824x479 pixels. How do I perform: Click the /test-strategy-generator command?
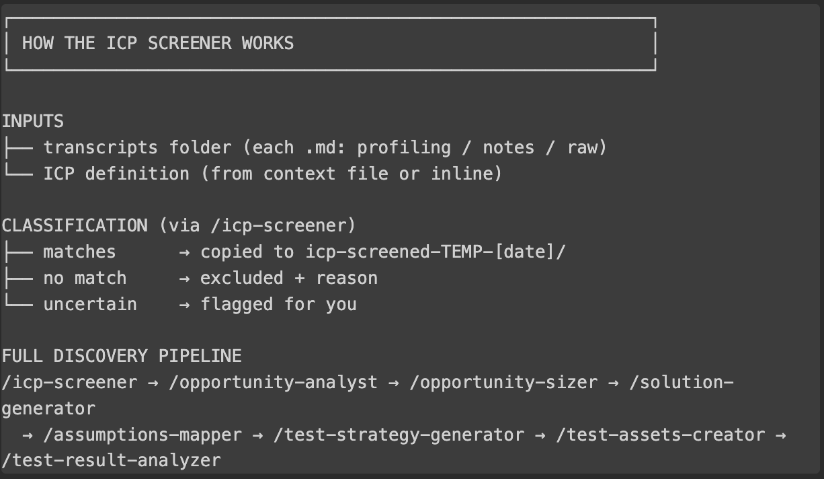[399, 435]
